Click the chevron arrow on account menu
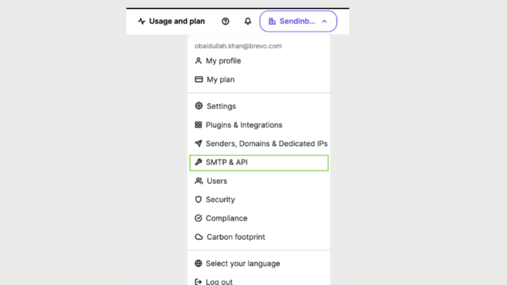Screen dimensions: 507x285 [x=324, y=21]
